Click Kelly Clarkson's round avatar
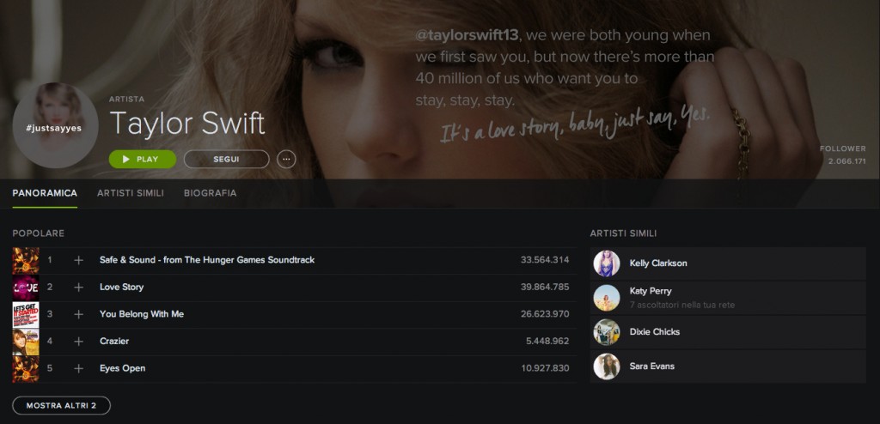880x424 pixels. [x=607, y=263]
